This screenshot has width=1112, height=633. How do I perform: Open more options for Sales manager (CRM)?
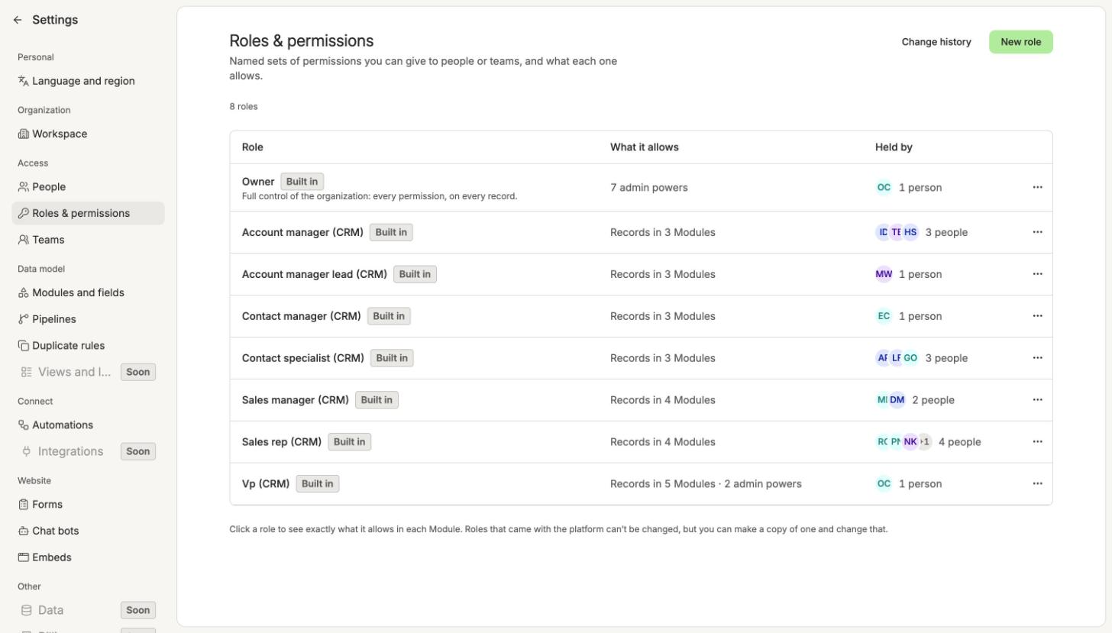[1037, 400]
